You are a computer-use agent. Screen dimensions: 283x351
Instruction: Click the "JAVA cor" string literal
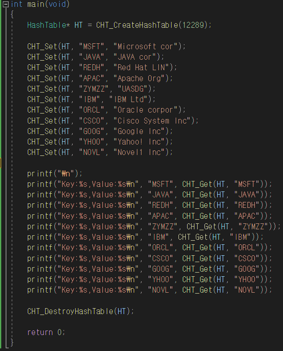135,57
